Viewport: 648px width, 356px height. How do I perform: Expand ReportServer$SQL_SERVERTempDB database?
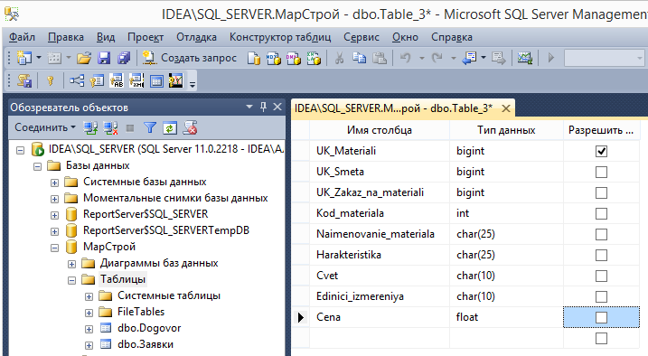(x=54, y=231)
